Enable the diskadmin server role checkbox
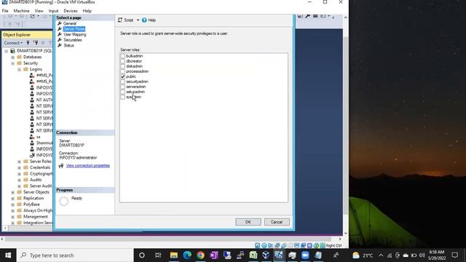The width and height of the screenshot is (466, 262). point(123,66)
